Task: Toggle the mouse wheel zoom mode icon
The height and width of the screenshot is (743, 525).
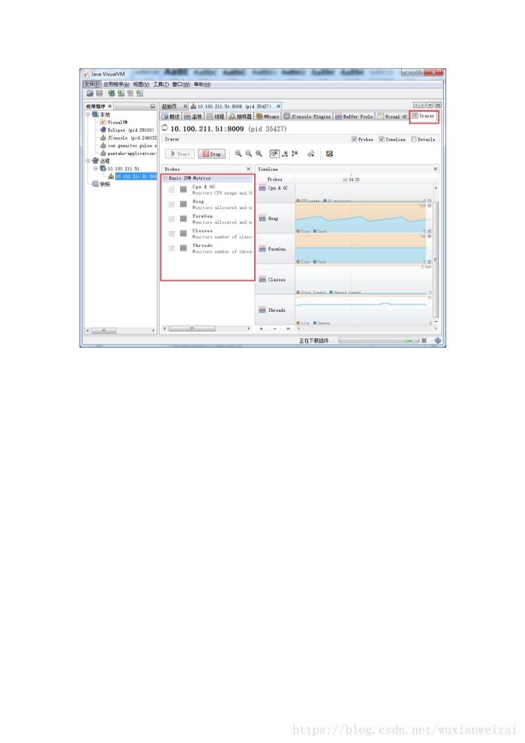Action: point(274,154)
